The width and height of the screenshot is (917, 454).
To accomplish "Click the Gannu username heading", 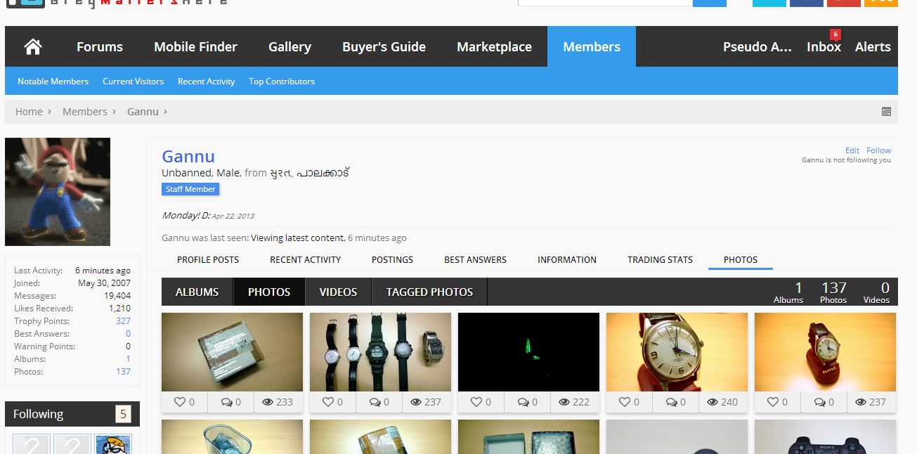I will (188, 156).
